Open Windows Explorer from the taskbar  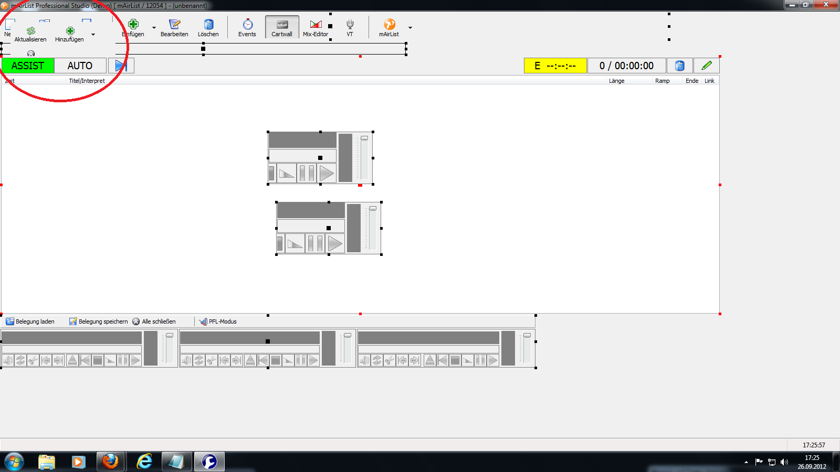click(47, 462)
